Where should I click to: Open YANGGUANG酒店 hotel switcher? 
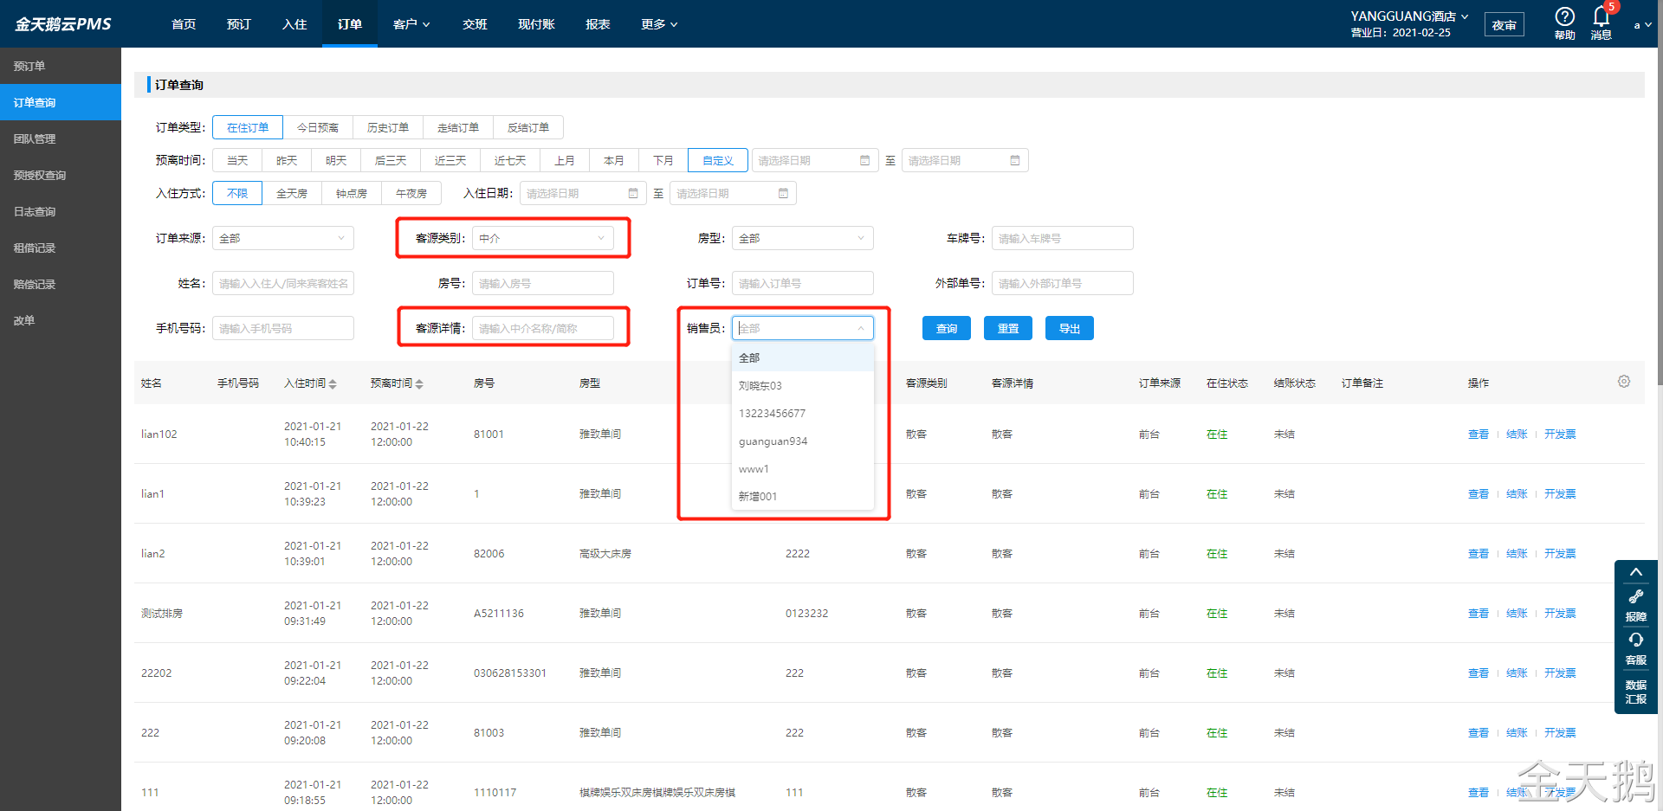pos(1409,16)
